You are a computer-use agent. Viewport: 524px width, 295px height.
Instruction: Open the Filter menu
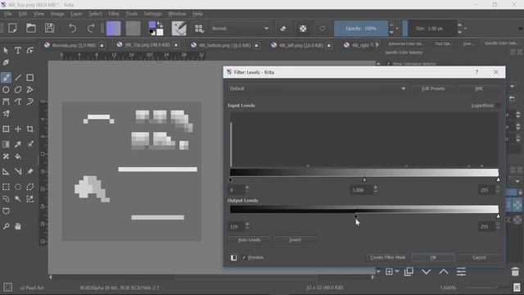point(114,14)
